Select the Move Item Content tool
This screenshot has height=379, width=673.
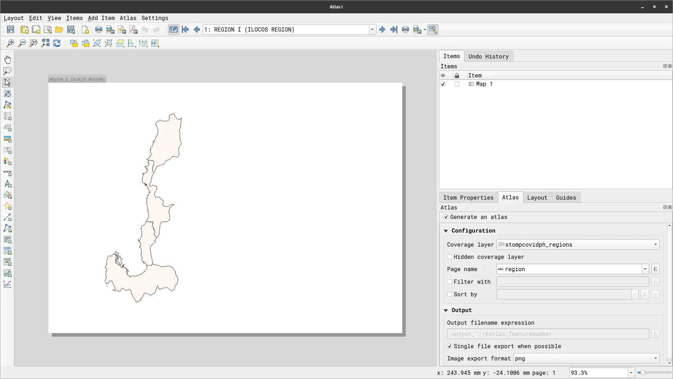click(8, 94)
